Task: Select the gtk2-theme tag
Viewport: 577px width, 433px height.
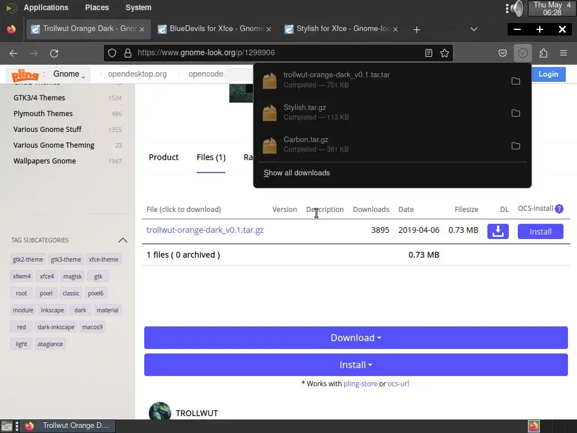Action: pos(28,259)
